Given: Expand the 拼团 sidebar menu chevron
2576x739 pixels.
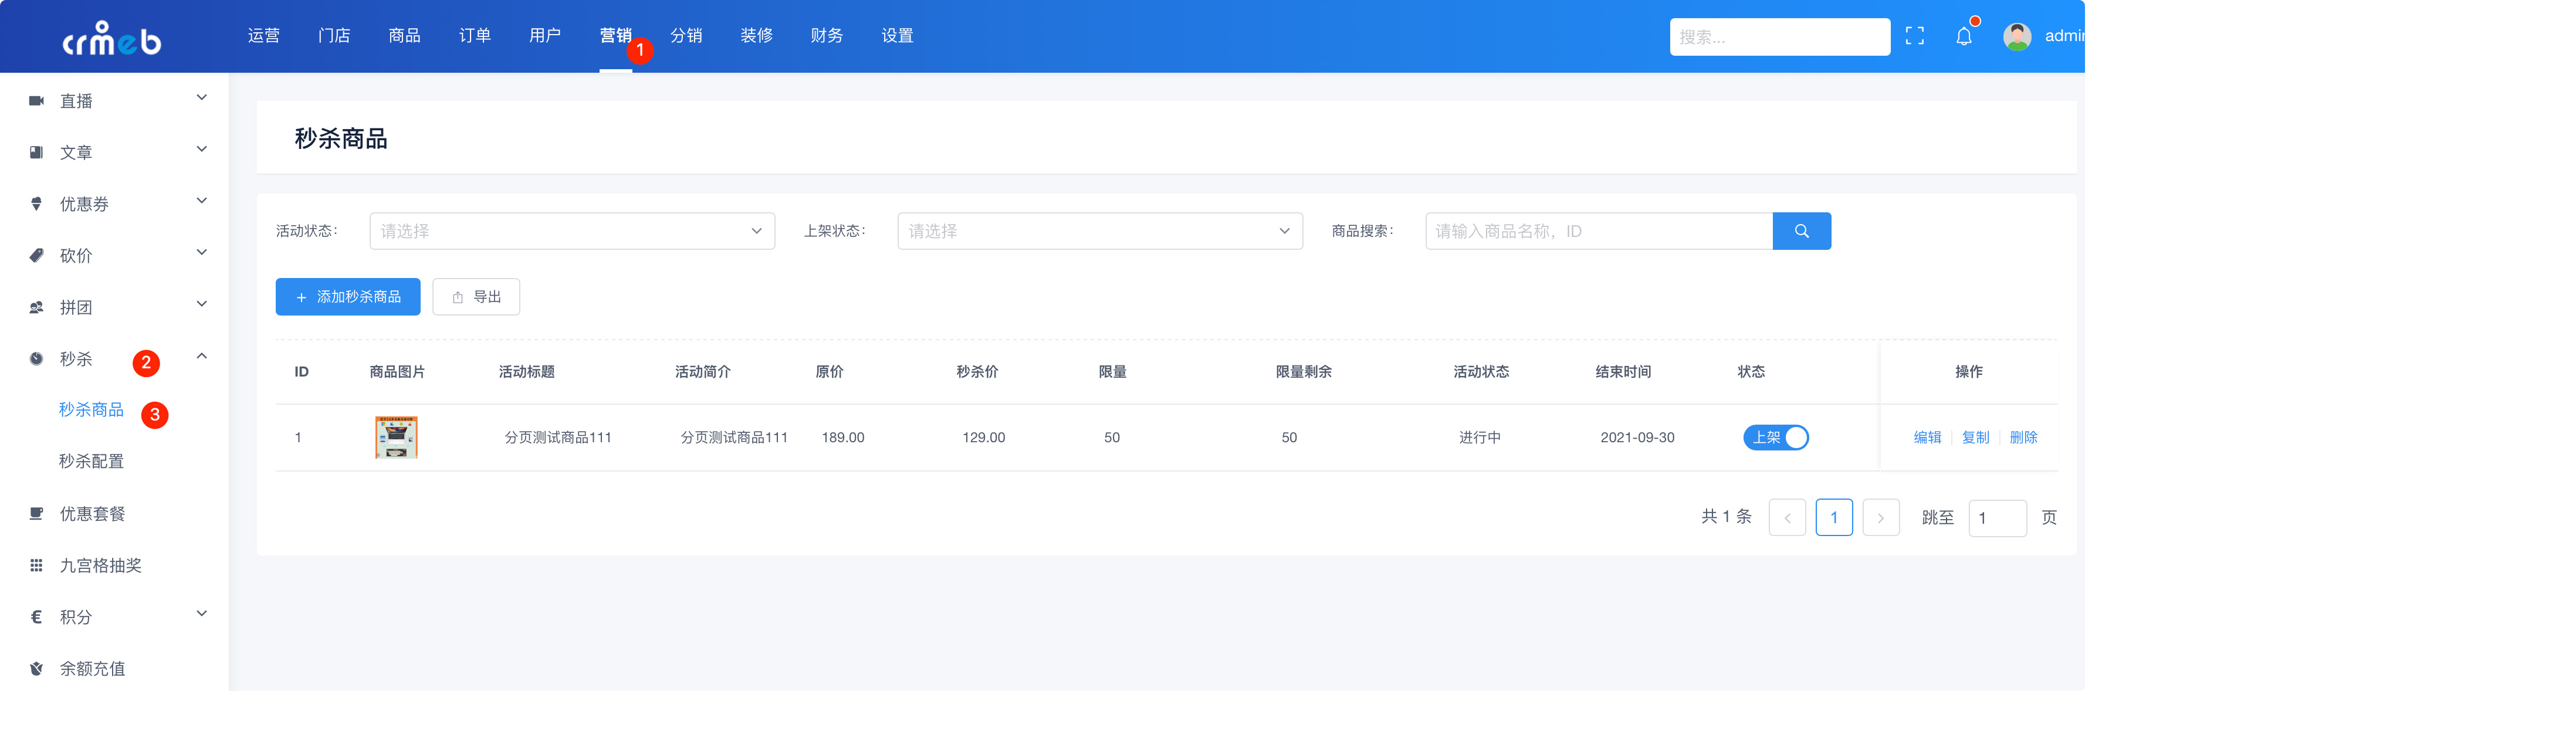Looking at the screenshot, I should click(202, 304).
